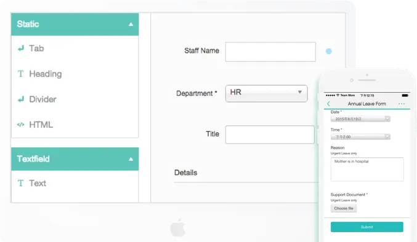Click the Textfield panel header
The width and height of the screenshot is (417, 242).
(x=75, y=159)
